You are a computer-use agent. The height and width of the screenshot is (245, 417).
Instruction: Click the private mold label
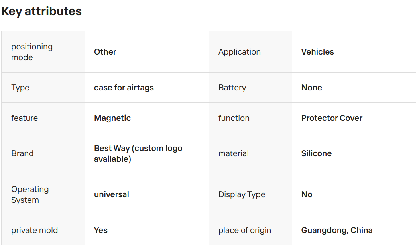[34, 230]
